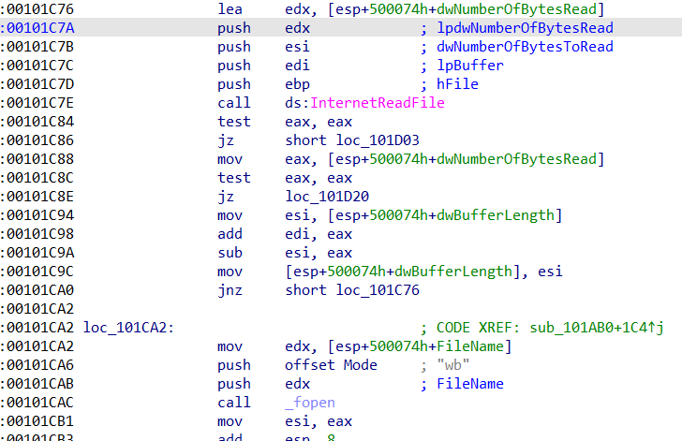
Task: Select the sub esi, eax operands
Action: [319, 252]
